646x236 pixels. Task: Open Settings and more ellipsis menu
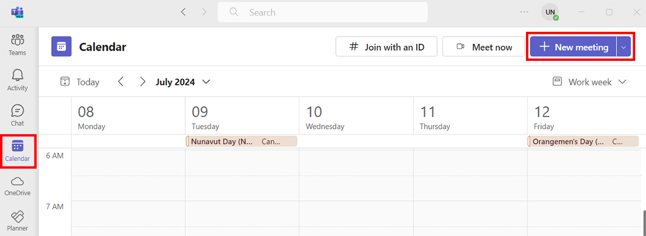click(524, 12)
